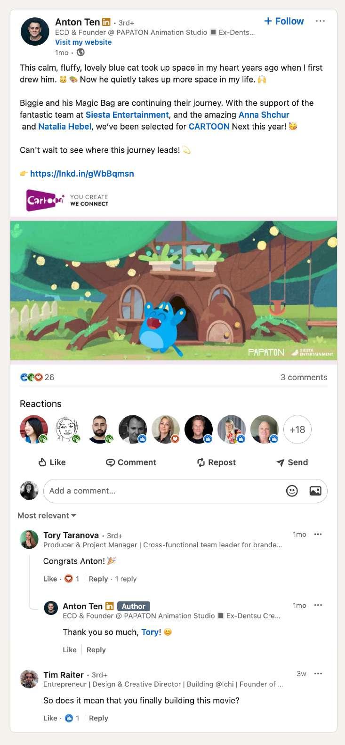Open the post options three-dot menu
This screenshot has width=345, height=745.
[320, 21]
